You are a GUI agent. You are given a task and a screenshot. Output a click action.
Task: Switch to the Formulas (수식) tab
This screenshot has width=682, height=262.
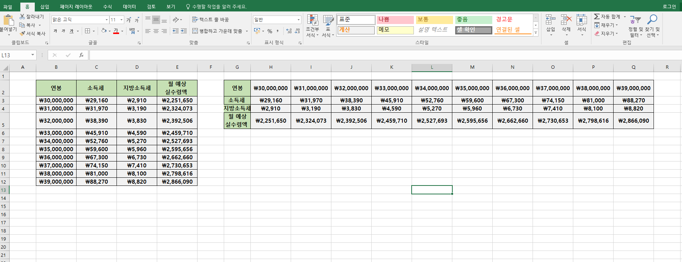tap(107, 7)
